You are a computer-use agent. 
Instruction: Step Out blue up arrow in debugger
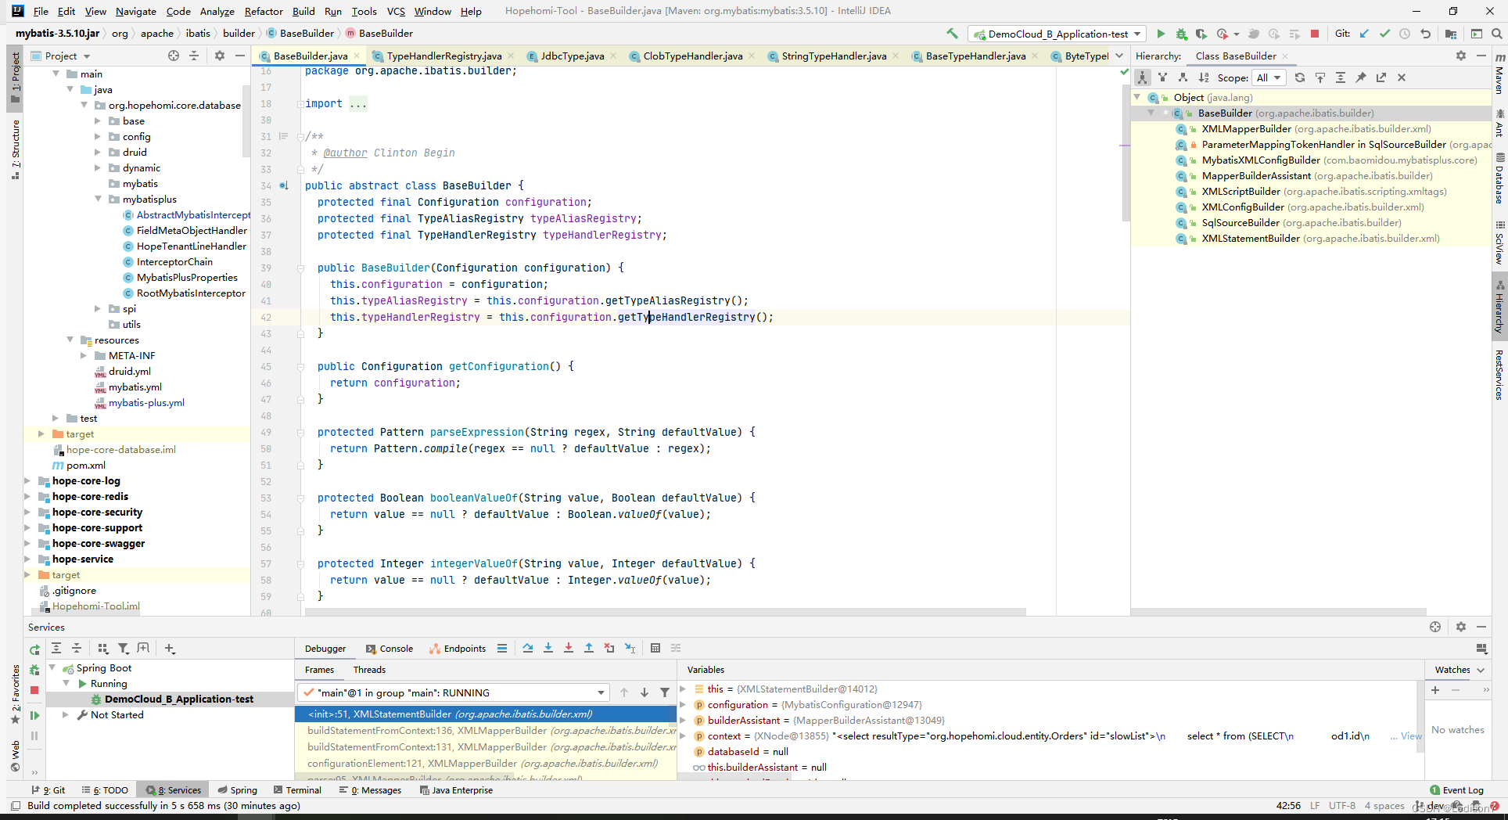tap(589, 648)
